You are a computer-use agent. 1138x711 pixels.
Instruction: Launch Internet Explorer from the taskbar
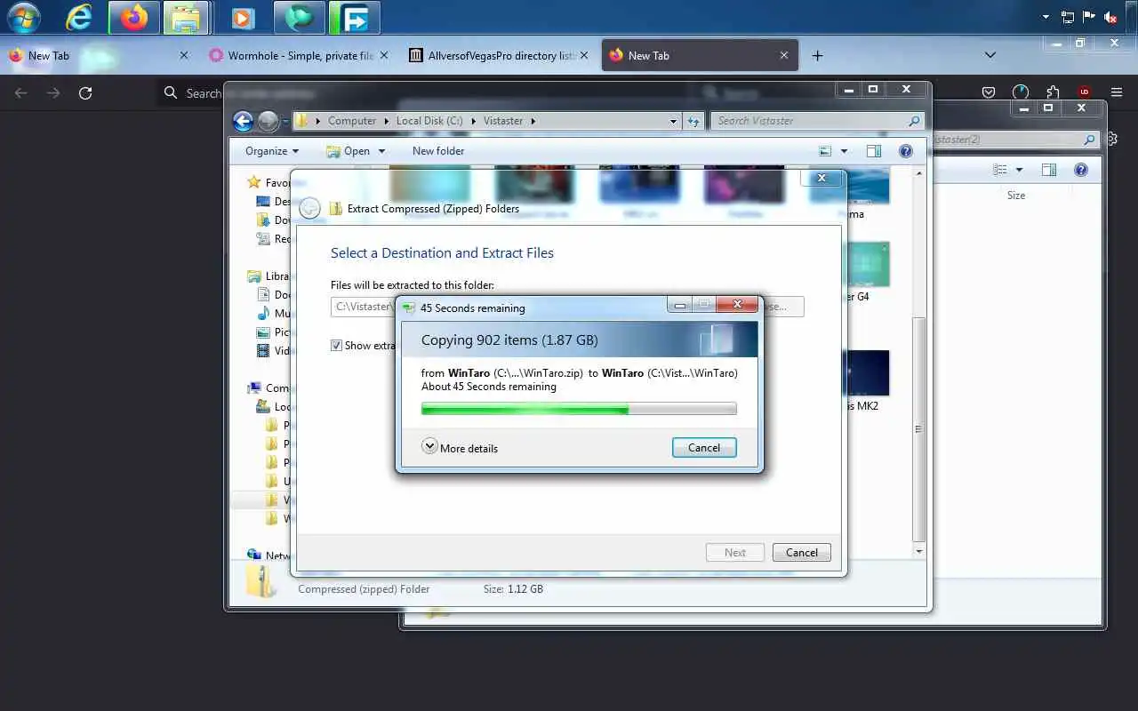coord(79,17)
